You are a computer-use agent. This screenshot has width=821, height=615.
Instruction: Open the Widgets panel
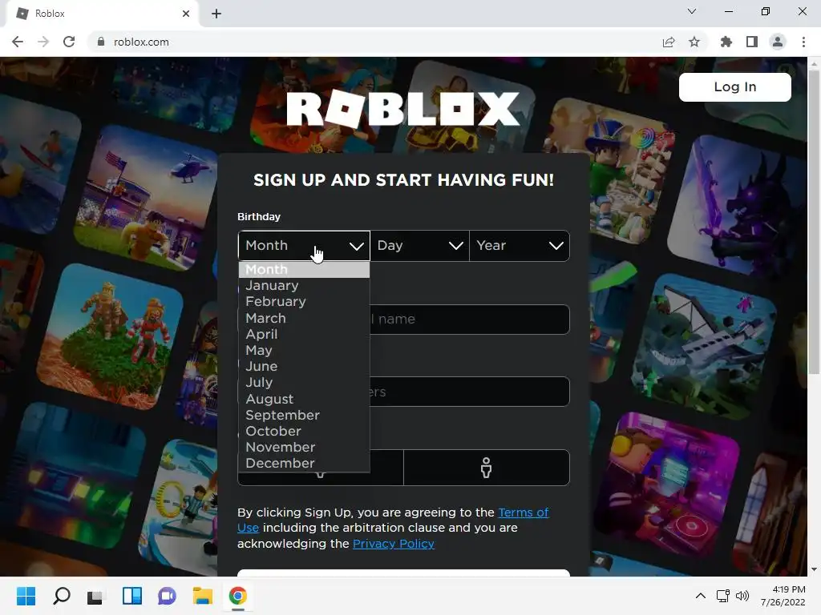pyautogui.click(x=132, y=596)
